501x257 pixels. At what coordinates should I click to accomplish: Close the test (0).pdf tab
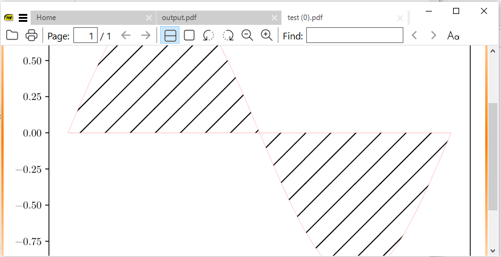[x=400, y=18]
